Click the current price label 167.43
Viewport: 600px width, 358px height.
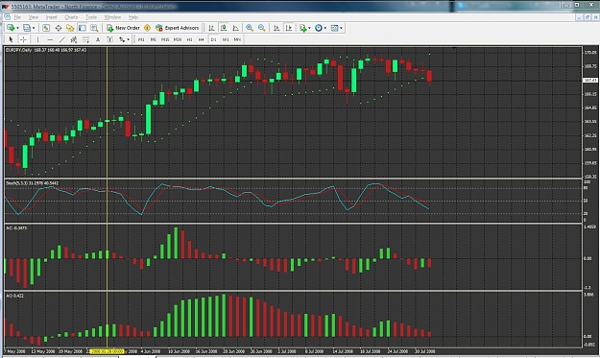(589, 81)
